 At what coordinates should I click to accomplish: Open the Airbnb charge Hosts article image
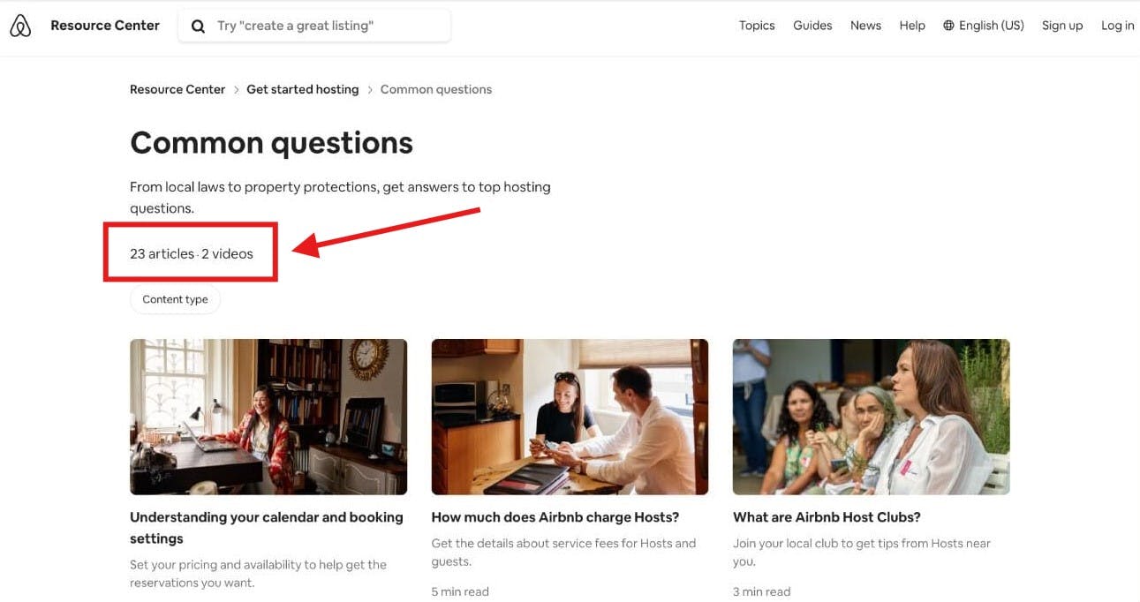(570, 417)
